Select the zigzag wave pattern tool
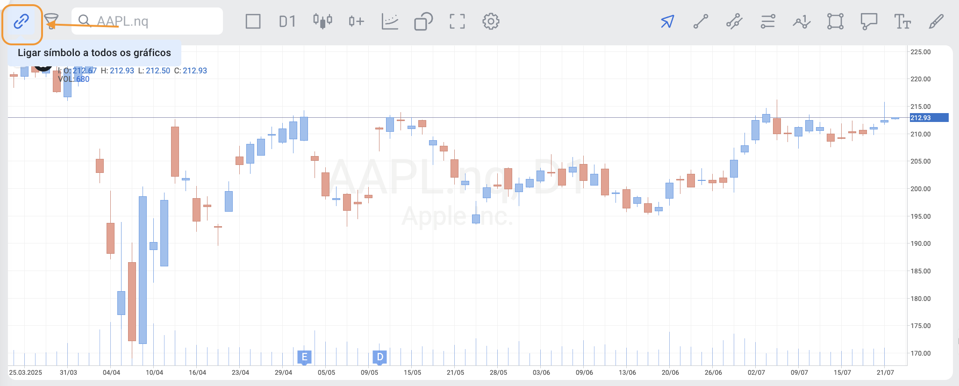Image resolution: width=959 pixels, height=386 pixels. click(x=802, y=21)
